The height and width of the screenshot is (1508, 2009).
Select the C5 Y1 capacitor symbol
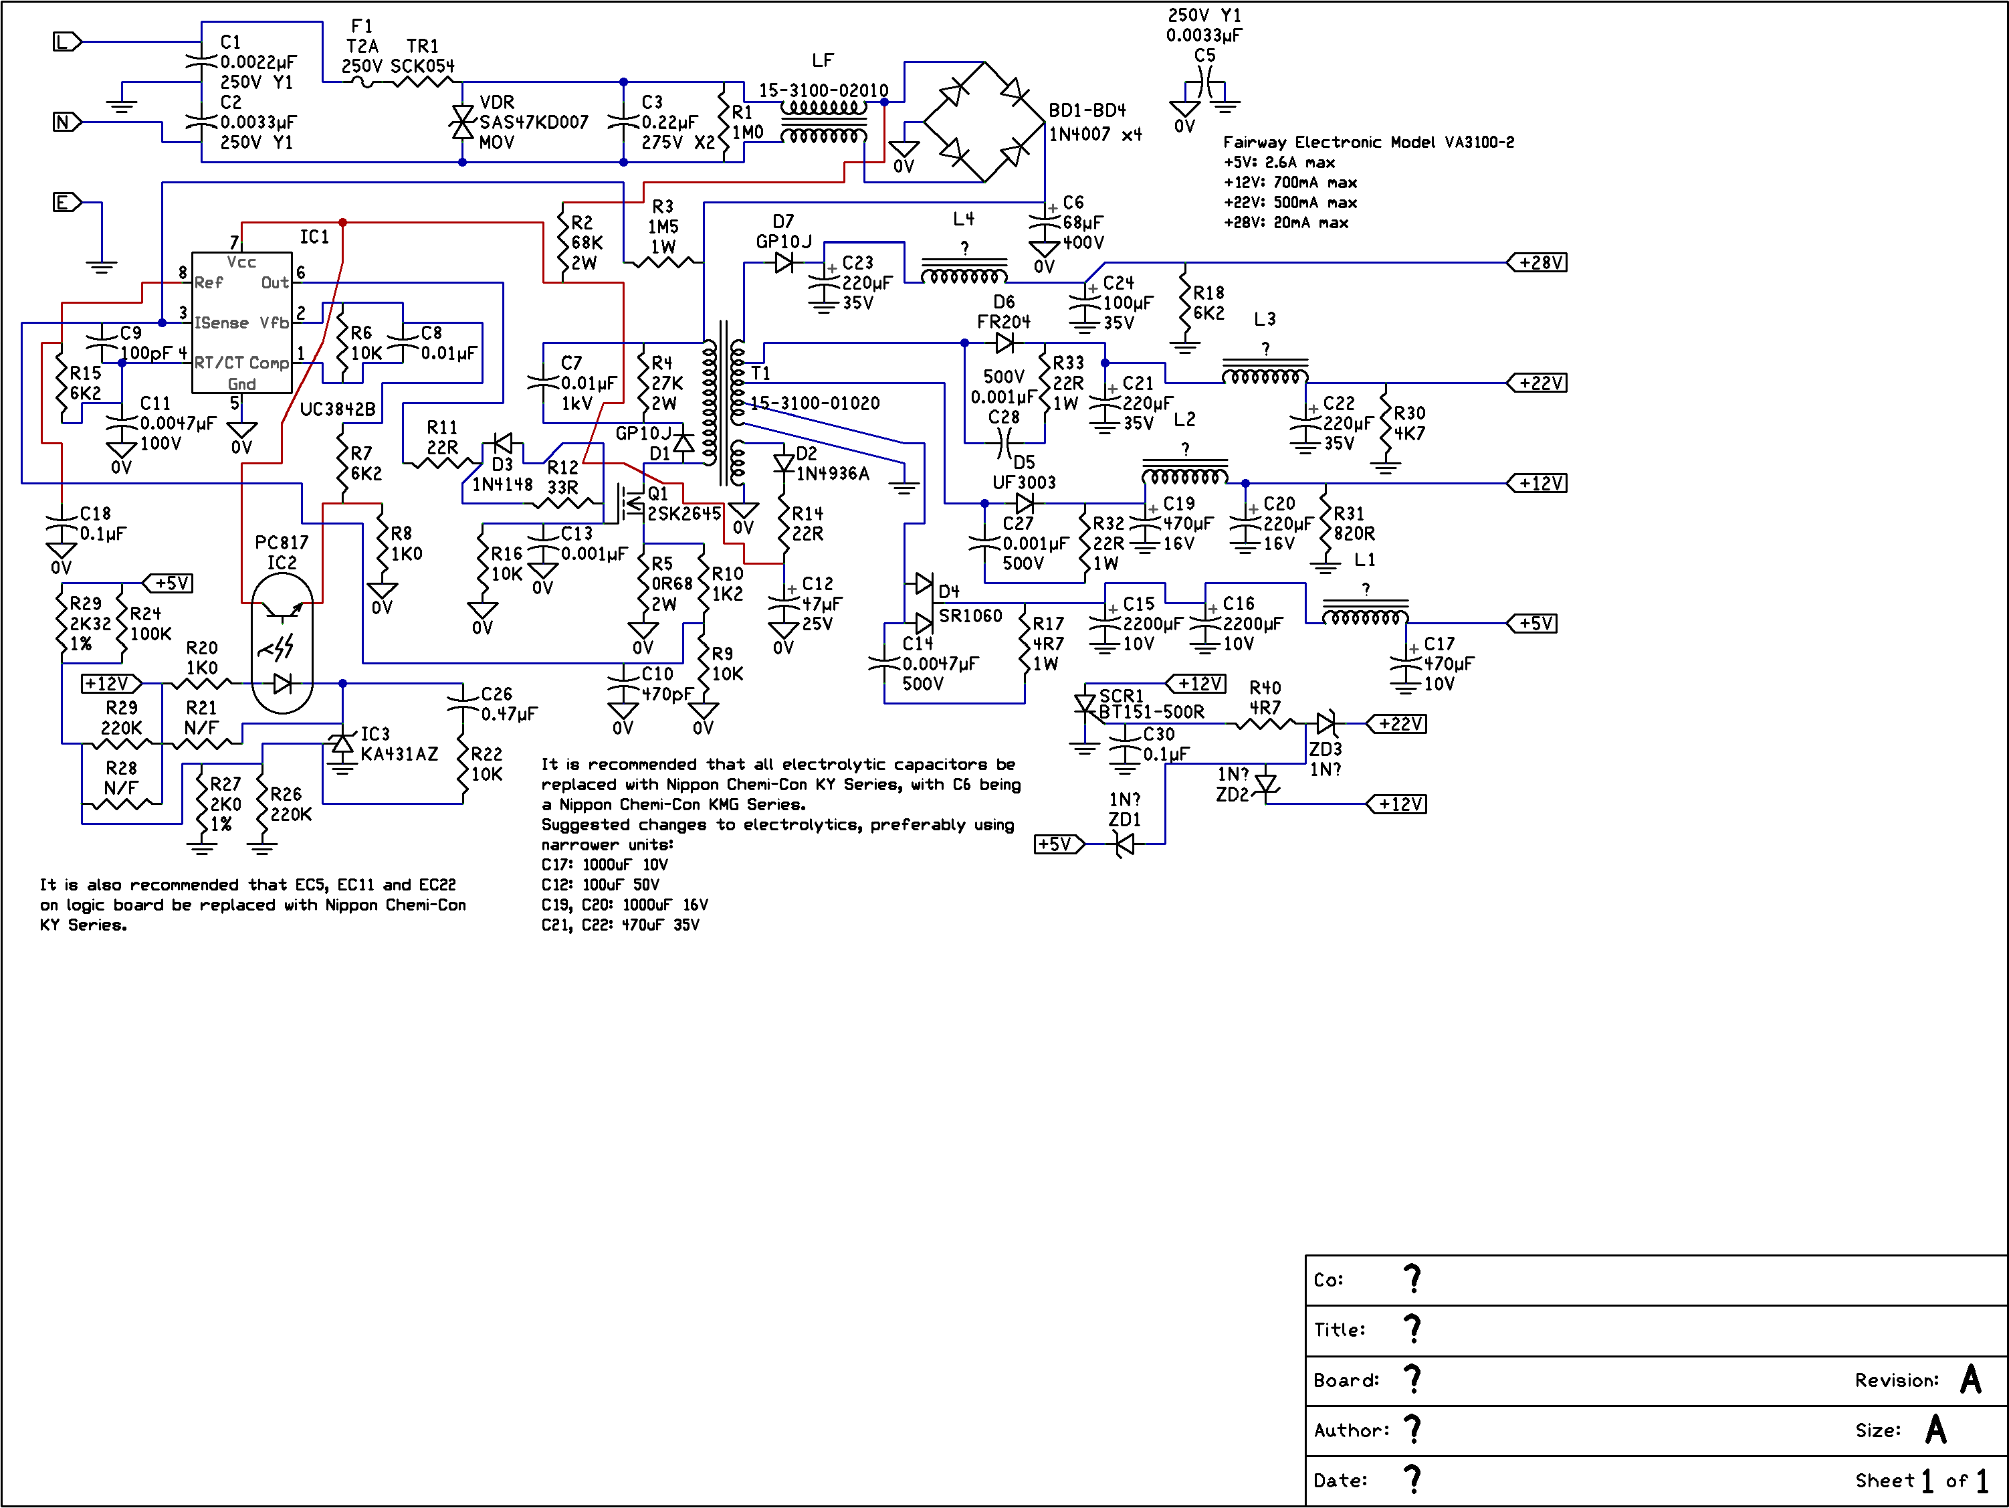tap(1205, 83)
